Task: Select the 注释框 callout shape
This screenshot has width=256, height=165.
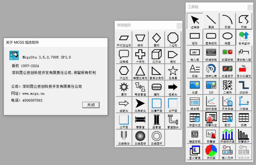Action: 124,56
